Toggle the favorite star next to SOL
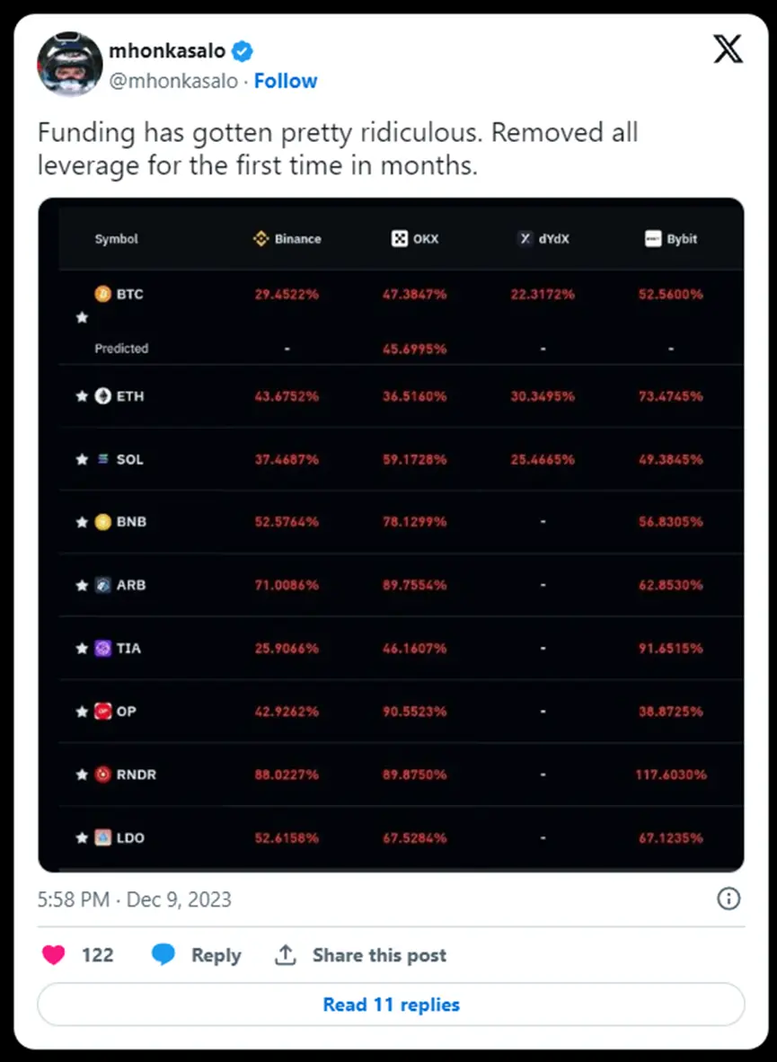Image resolution: width=777 pixels, height=1062 pixels. (82, 459)
